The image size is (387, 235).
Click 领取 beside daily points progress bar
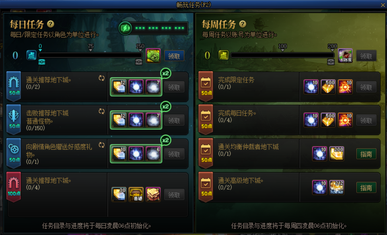(174, 56)
